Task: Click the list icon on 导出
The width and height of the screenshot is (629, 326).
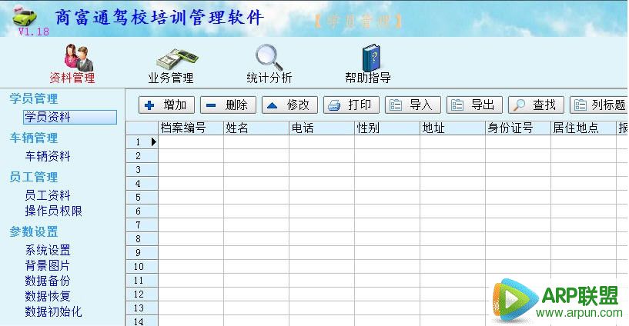Action: 457,105
